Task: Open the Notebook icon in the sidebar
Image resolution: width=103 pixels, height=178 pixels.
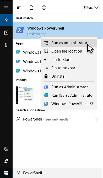Action: [6, 33]
